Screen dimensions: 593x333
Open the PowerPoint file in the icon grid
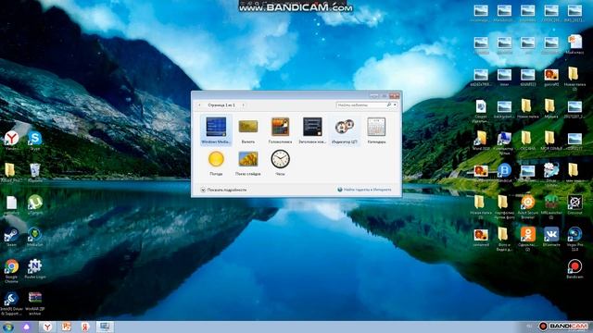pyautogui.click(x=574, y=44)
